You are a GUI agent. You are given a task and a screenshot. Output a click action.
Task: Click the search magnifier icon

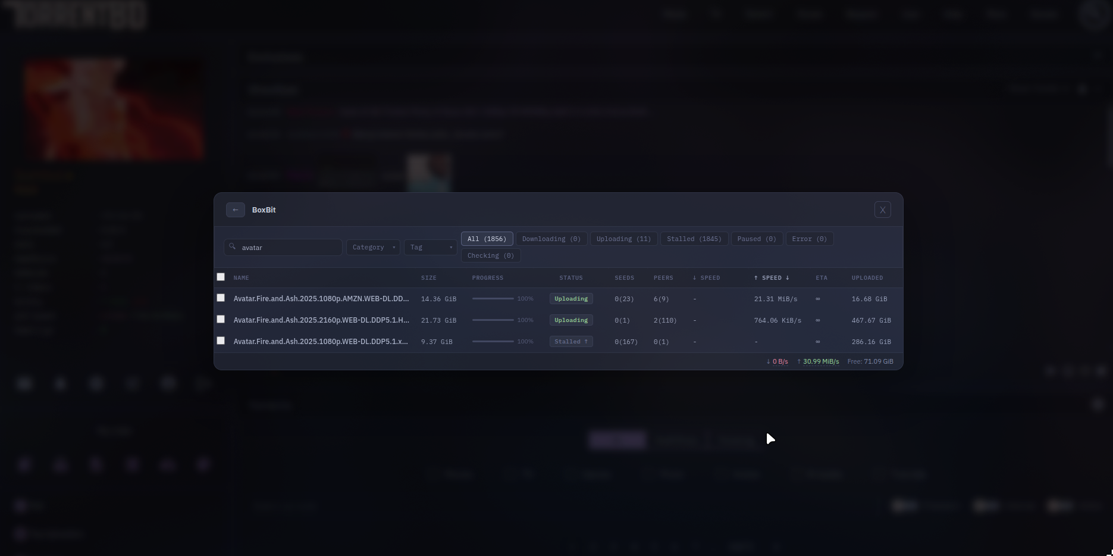[232, 246]
